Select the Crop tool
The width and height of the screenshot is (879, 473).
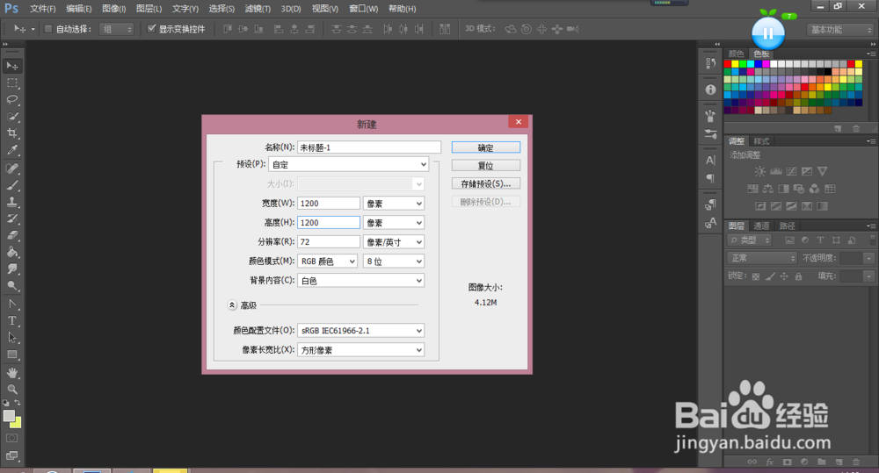tap(12, 133)
